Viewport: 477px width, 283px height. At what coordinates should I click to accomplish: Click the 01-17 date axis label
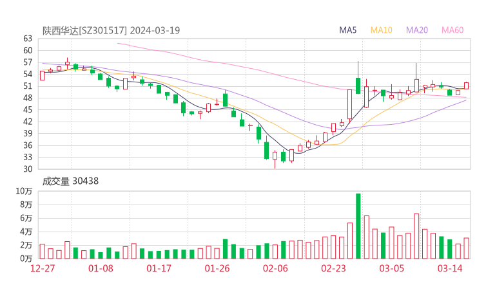pos(159,268)
